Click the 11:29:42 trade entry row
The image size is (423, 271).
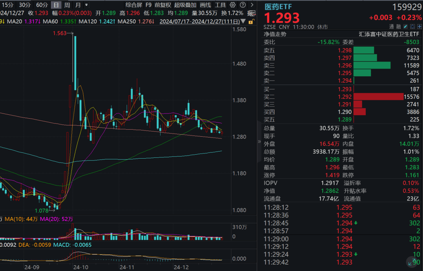[314, 262]
